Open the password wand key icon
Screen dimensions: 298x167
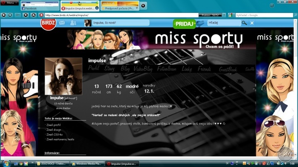(x=18, y=15)
